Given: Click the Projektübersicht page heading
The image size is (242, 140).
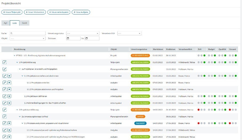Looking at the screenshot, I should (11, 3).
